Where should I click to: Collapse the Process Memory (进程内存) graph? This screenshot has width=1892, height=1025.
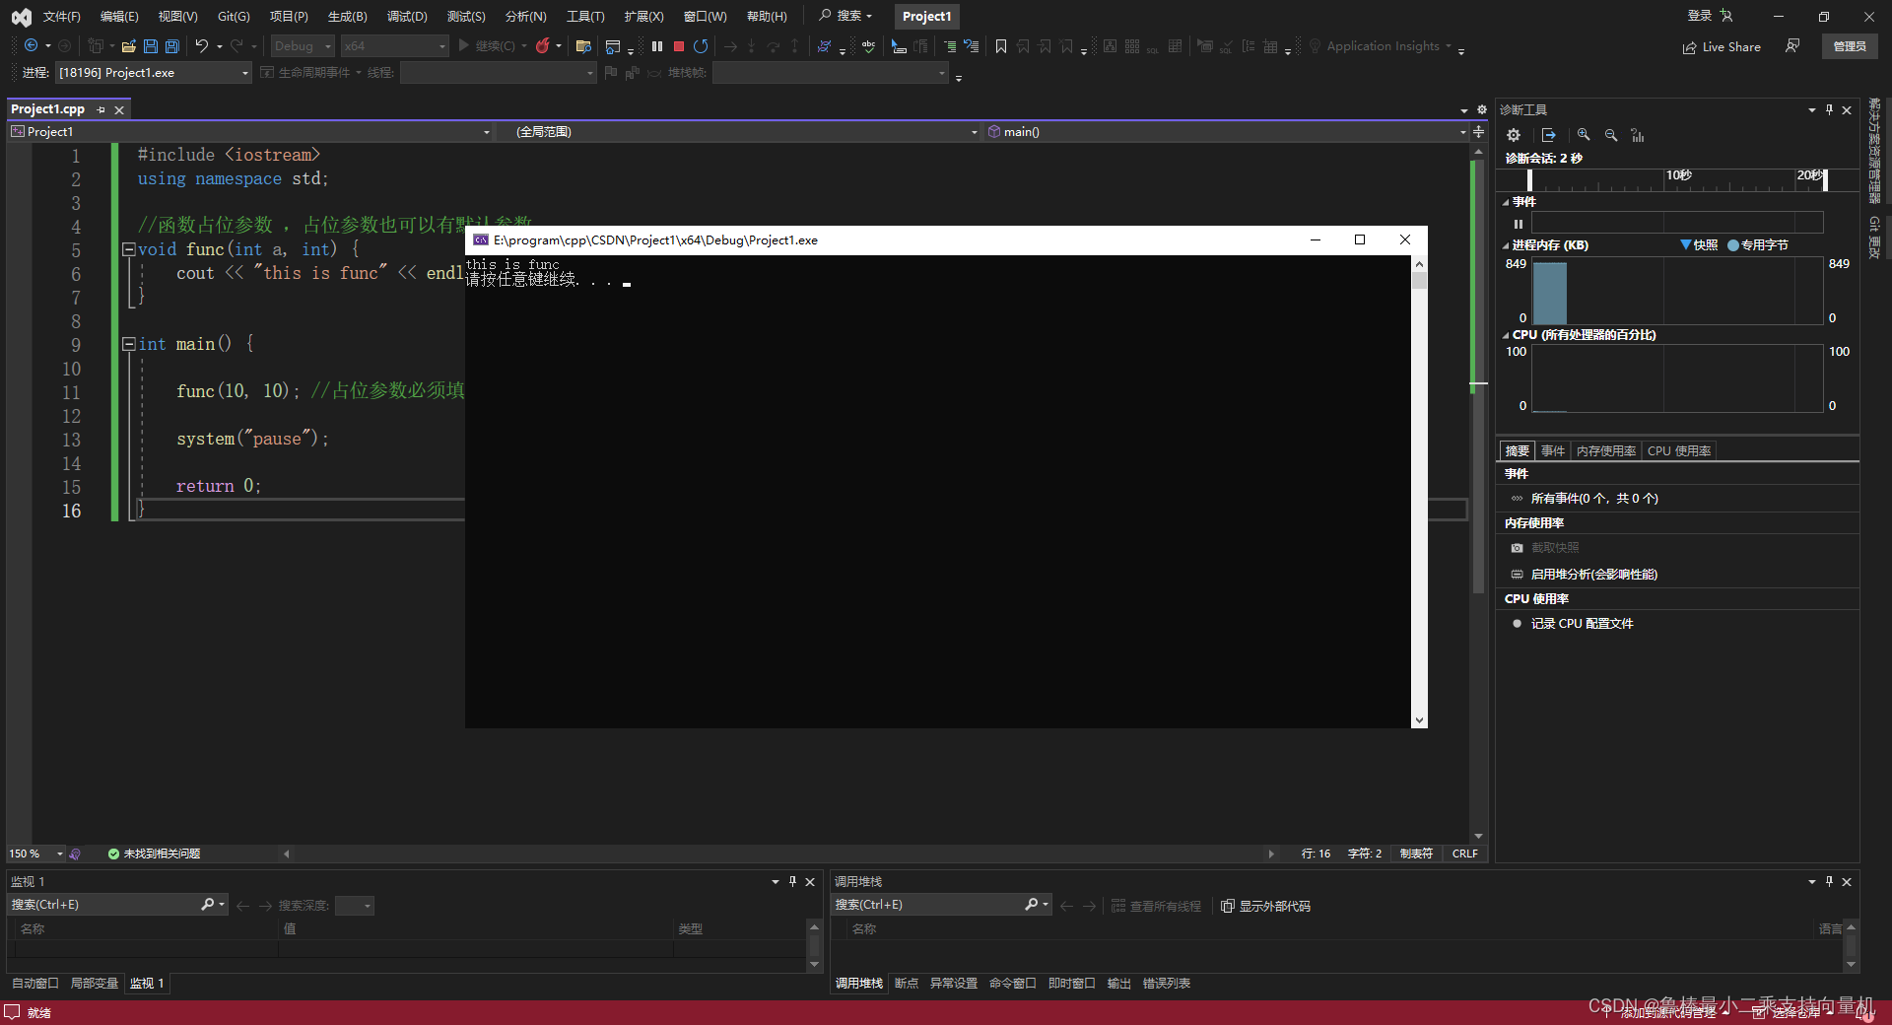pyautogui.click(x=1506, y=245)
